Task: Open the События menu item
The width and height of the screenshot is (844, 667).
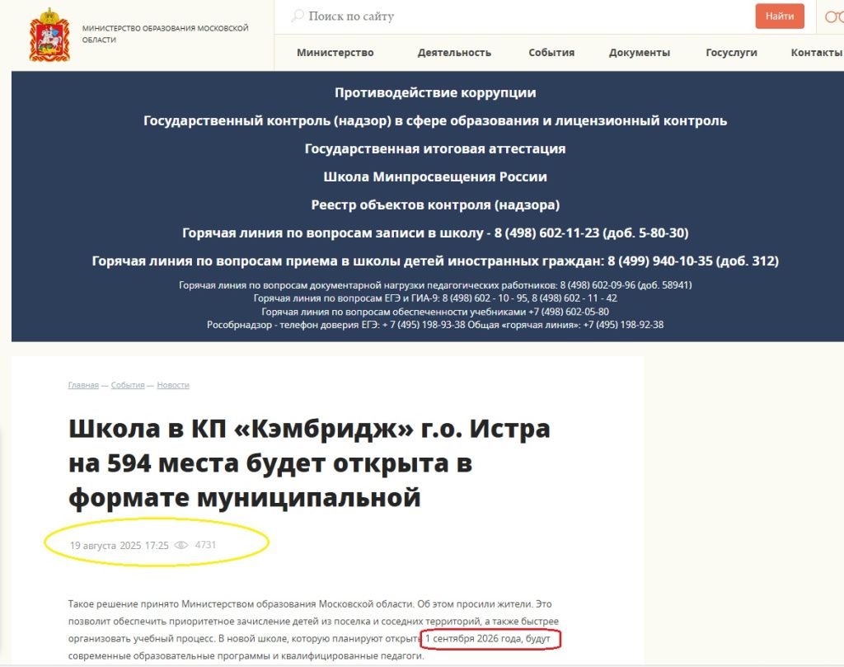Action: click(550, 51)
